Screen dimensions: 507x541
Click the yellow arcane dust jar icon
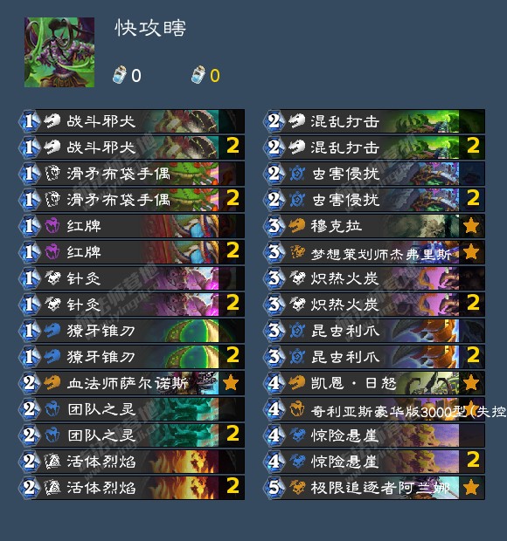198,75
